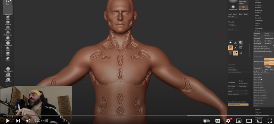This screenshot has width=274, height=124.
Task: Select the ClayTubes brush
Action: [8, 39]
